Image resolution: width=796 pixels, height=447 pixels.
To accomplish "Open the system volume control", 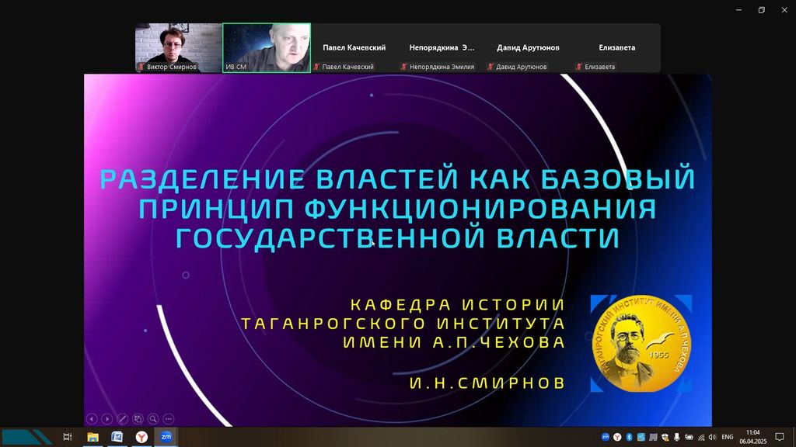I will 713,437.
